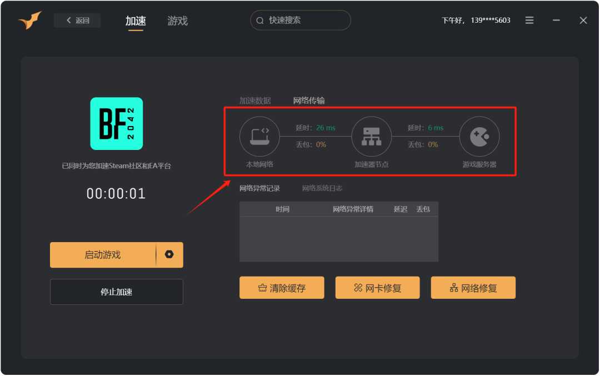
Task: Select 网络异常记录 tab
Action: pos(259,188)
